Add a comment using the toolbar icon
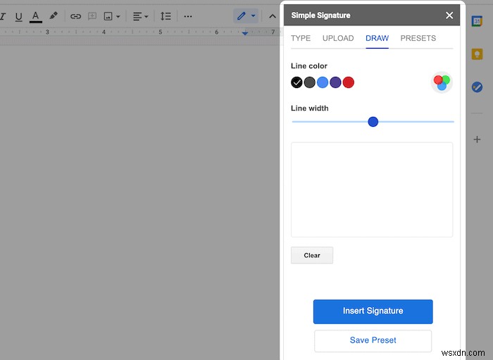Viewport: 493px width, 360px height. tap(92, 16)
